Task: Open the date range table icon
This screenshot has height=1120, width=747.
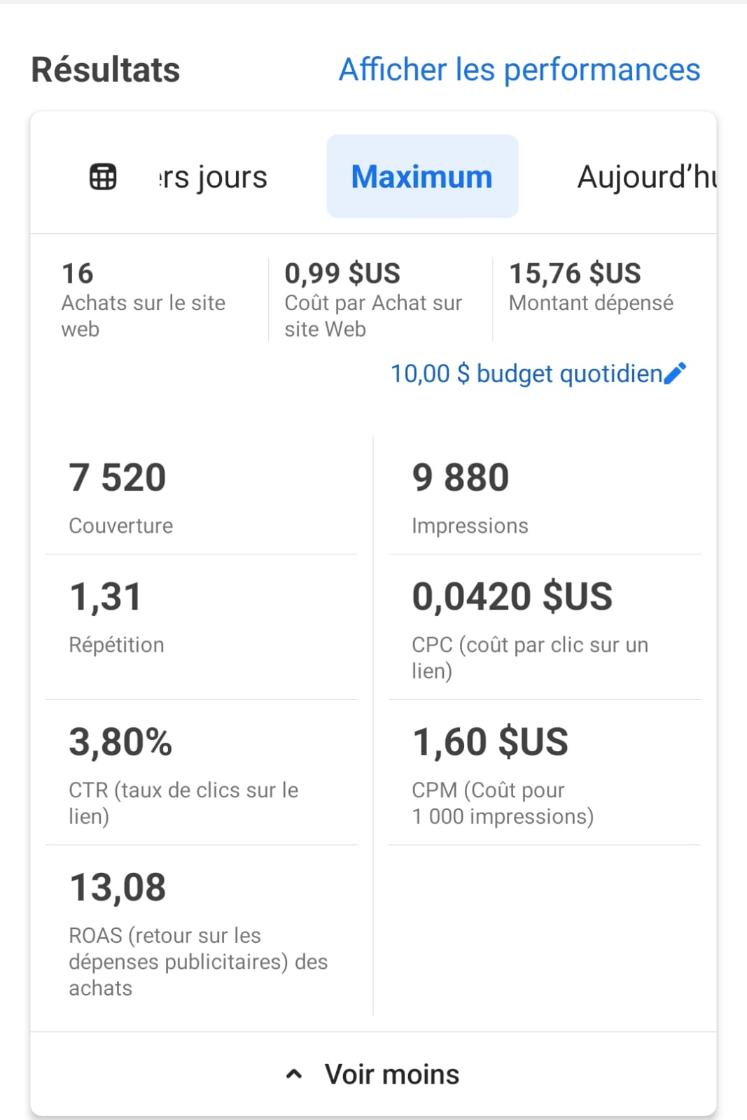Action: (103, 176)
